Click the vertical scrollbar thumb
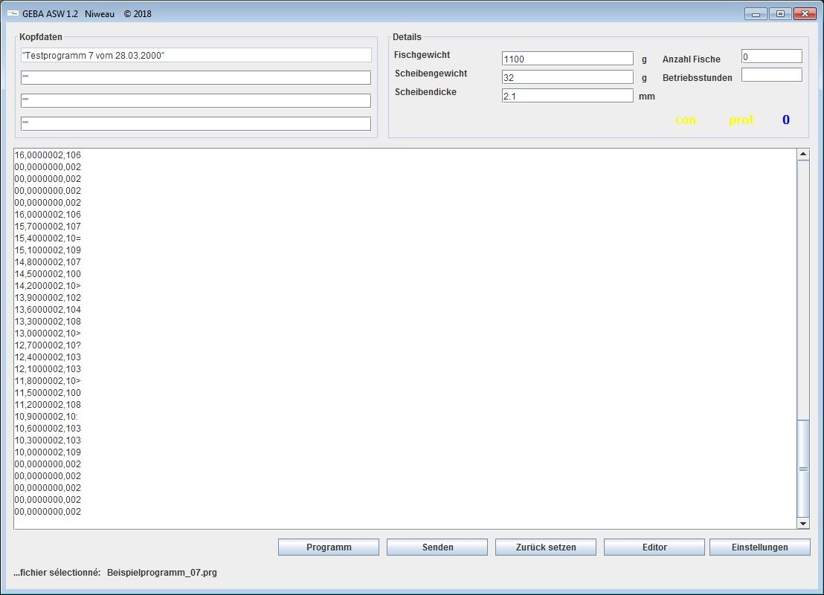The height and width of the screenshot is (595, 824). tap(803, 469)
